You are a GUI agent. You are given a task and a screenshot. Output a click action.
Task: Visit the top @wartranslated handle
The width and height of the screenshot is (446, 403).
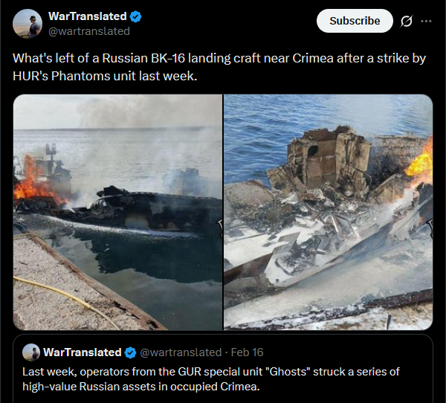[x=89, y=31]
